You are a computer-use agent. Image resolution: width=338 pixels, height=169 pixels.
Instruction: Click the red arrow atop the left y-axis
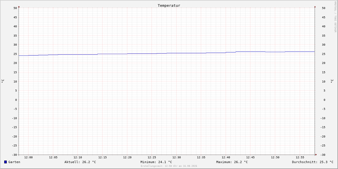pos(19,6)
